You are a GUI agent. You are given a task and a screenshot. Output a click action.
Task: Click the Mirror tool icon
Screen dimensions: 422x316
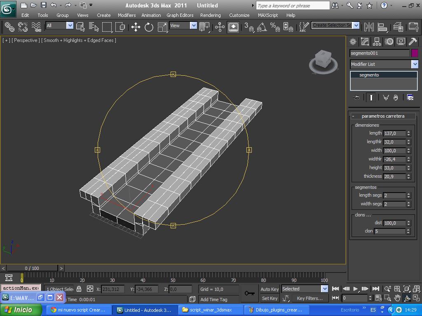369,27
